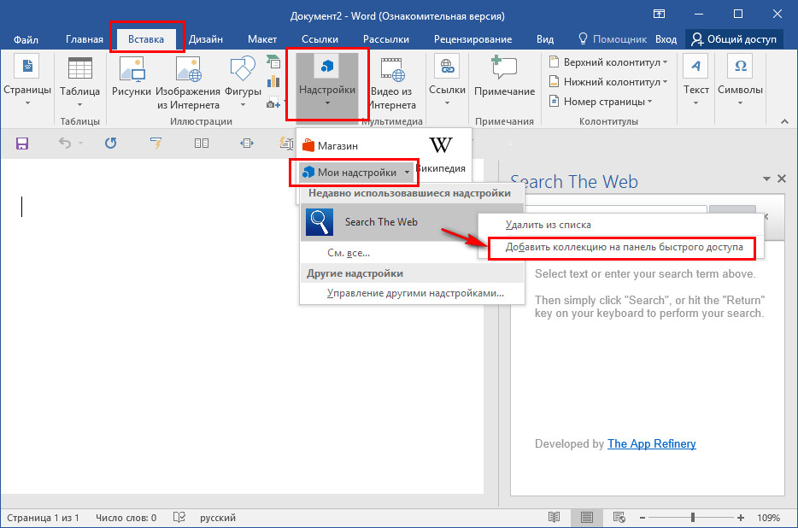
Task: Open the Файл tab
Action: [x=26, y=39]
